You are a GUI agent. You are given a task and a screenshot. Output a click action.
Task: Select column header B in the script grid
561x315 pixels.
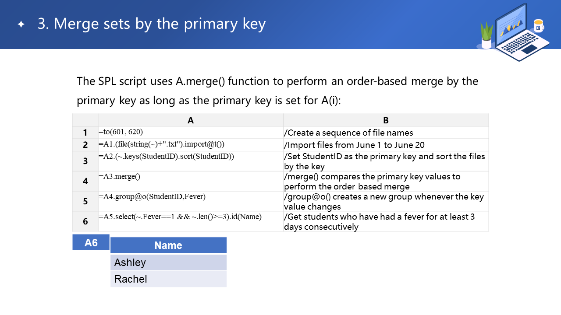[x=386, y=120]
